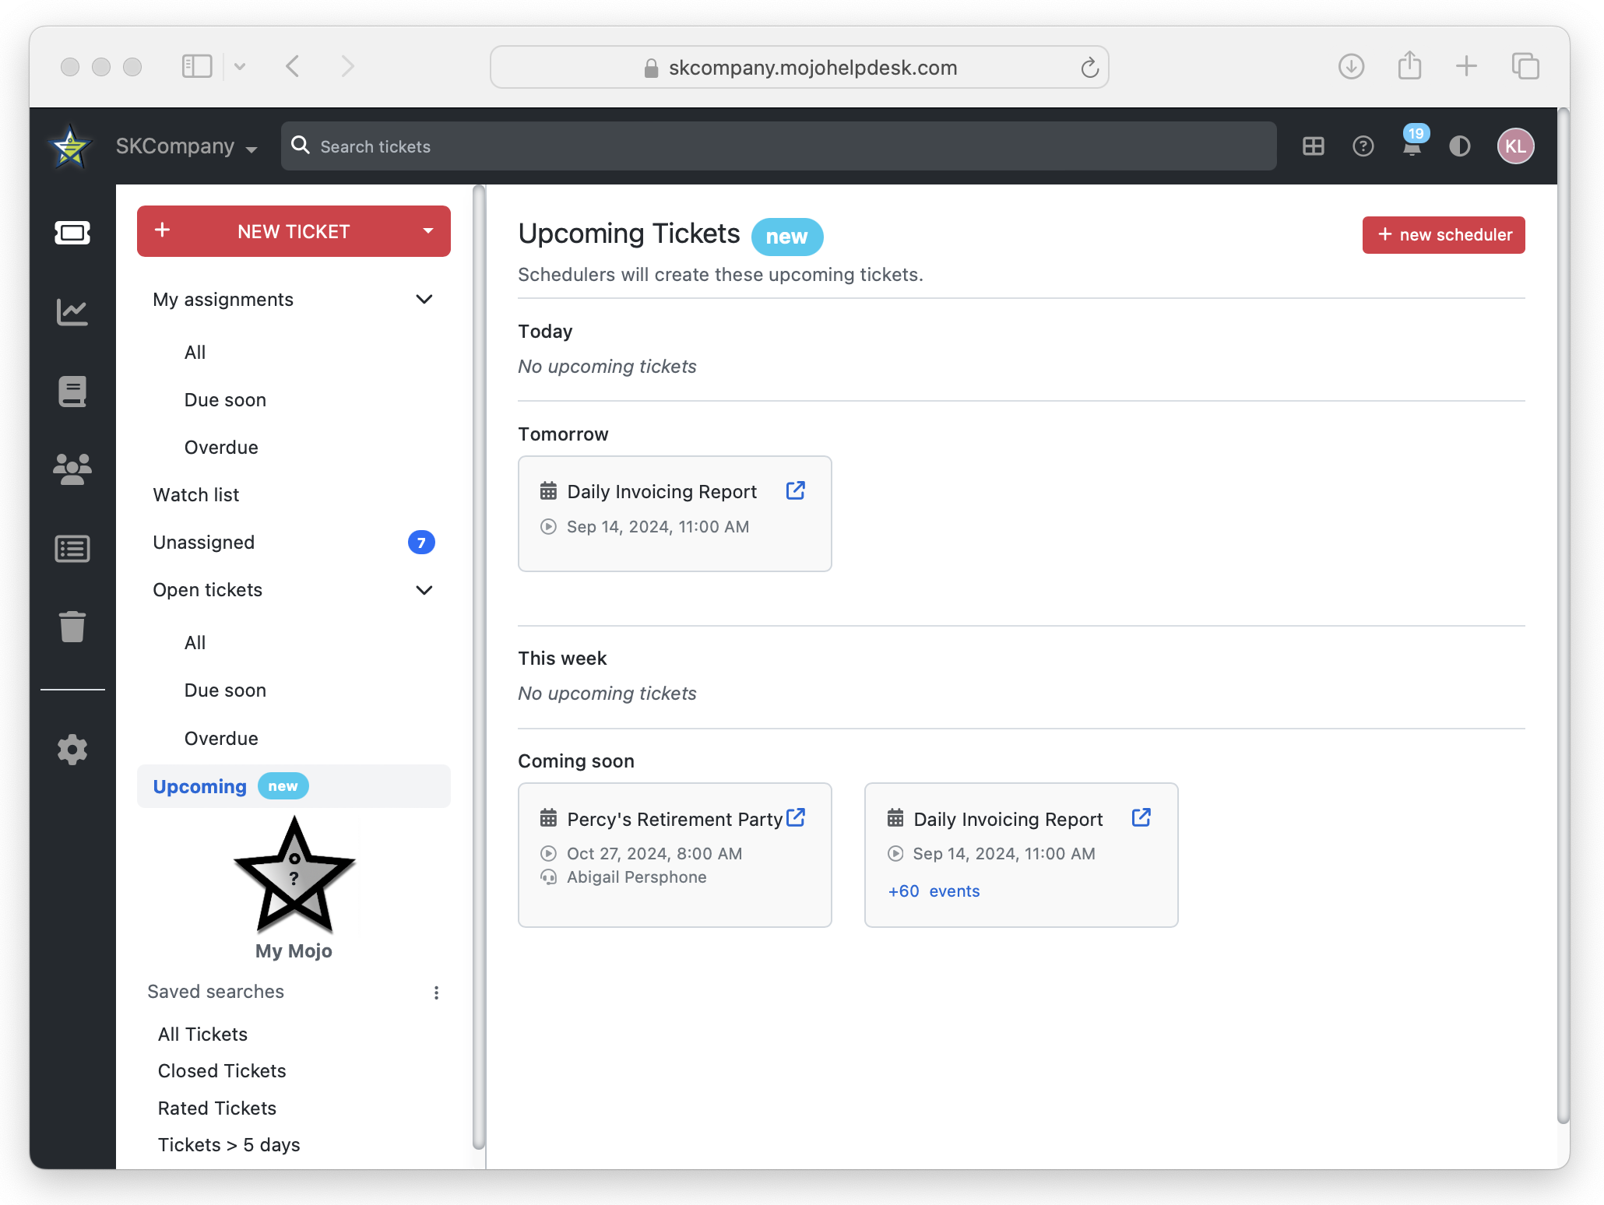
Task: Toggle the Safari sidebar button
Action: point(197,67)
